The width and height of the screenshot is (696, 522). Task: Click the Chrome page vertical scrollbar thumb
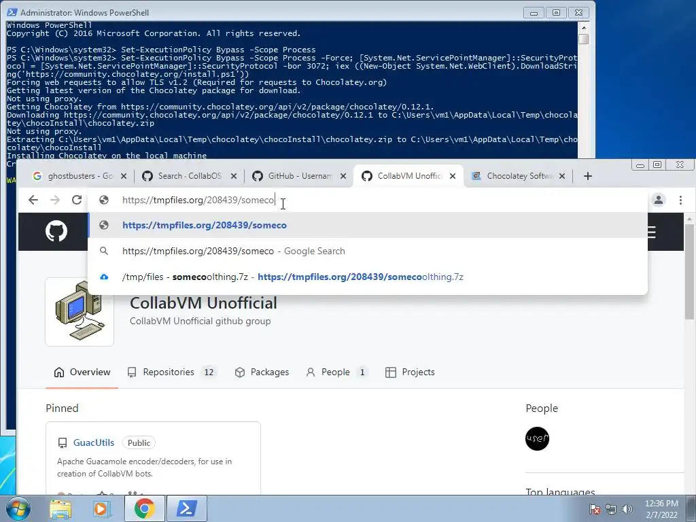689,271
